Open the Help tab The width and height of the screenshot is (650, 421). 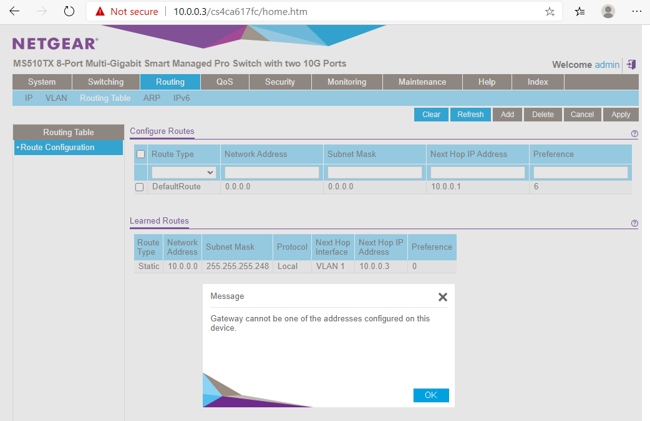pyautogui.click(x=487, y=82)
